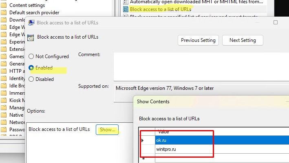Viewport: 289px width, 163px height.
Task: Select the Enabled radio button
Action: (31, 68)
